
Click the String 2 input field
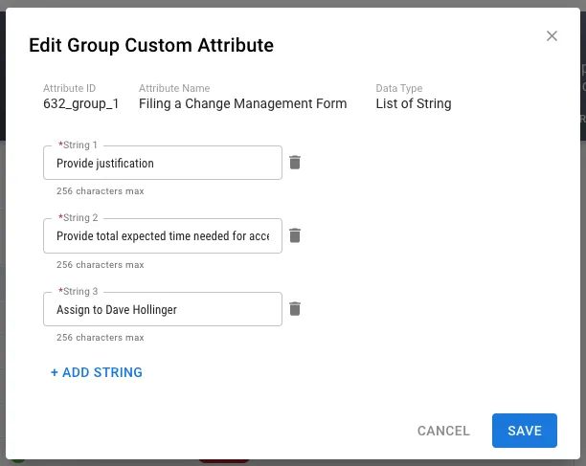[163, 236]
